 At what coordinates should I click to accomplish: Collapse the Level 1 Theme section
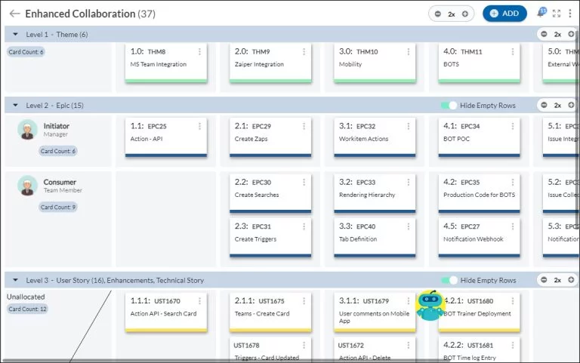(16, 35)
